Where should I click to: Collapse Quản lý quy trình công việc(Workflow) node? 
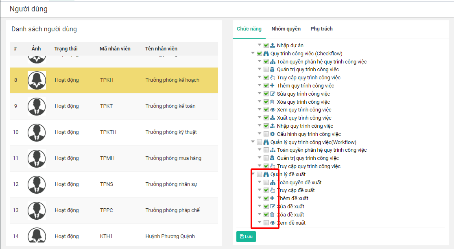pos(253,142)
